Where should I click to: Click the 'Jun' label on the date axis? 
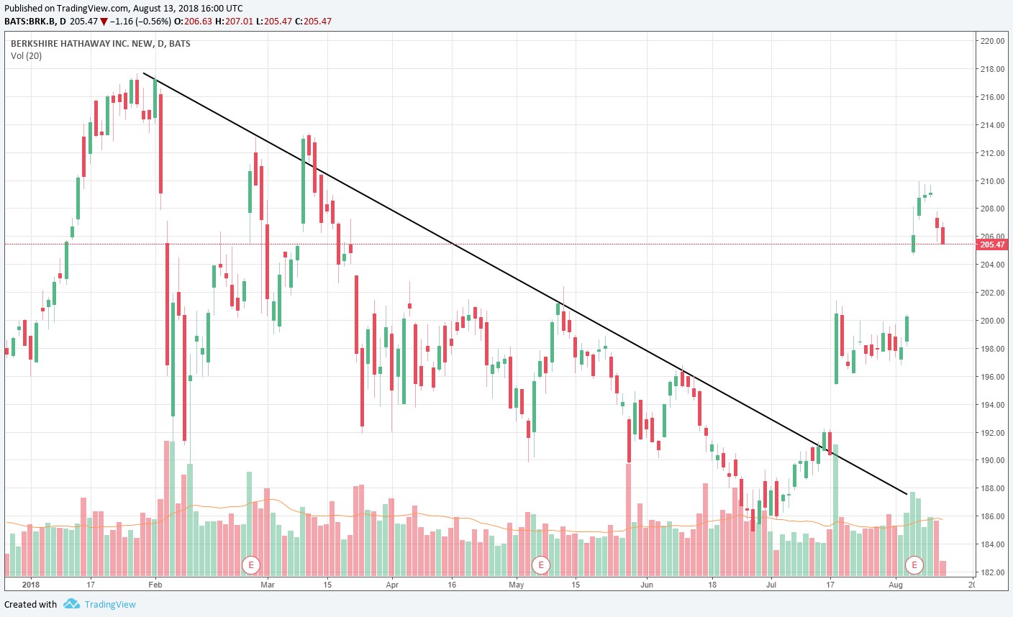coord(647,585)
